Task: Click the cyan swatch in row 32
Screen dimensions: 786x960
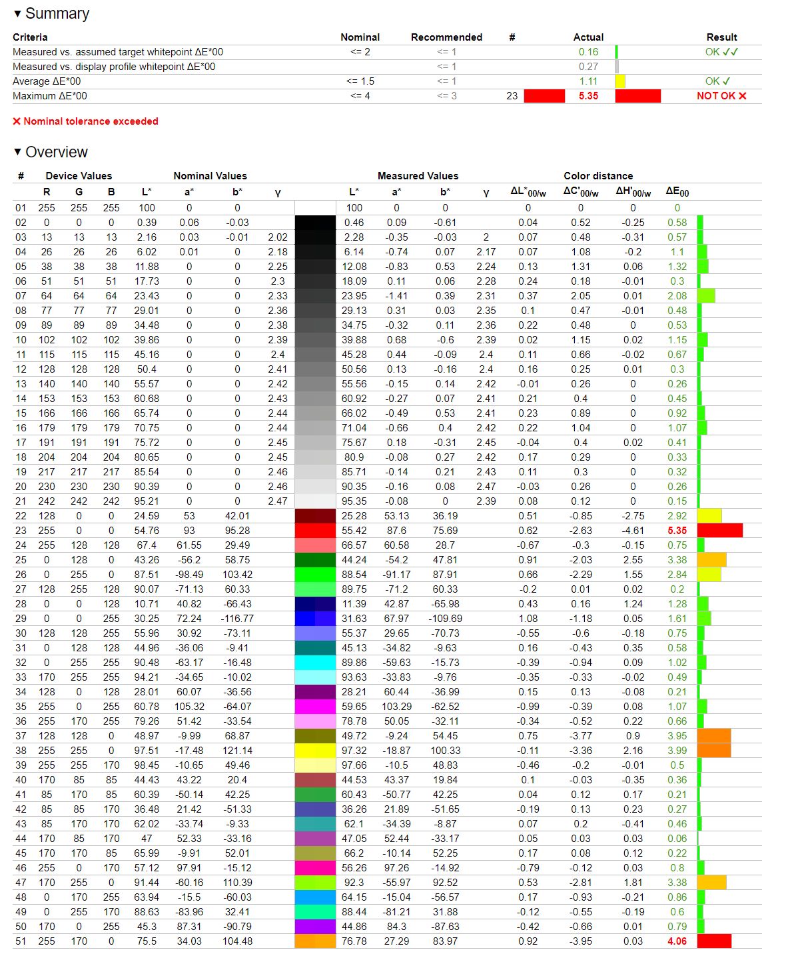Action: click(315, 663)
